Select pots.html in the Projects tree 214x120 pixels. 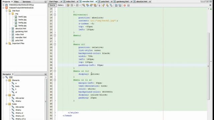coord(19,40)
